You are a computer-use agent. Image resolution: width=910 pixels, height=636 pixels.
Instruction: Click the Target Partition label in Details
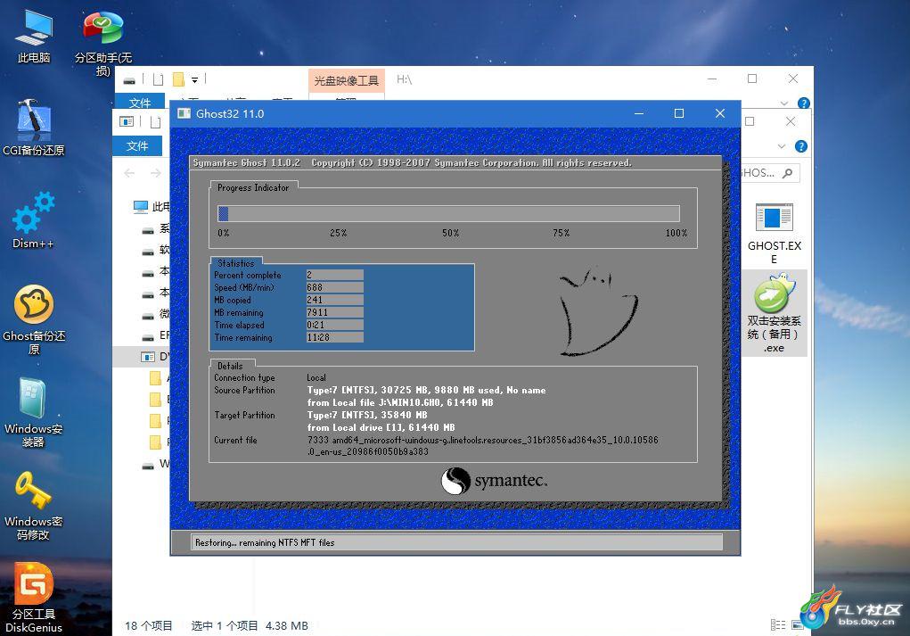tap(244, 416)
